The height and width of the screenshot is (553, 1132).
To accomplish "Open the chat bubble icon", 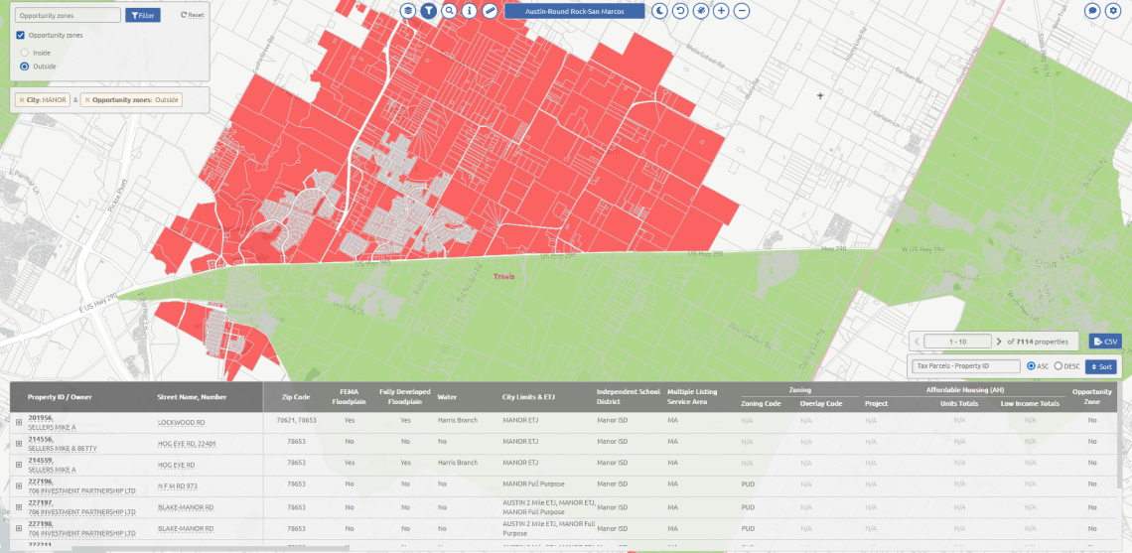I will [x=1093, y=11].
